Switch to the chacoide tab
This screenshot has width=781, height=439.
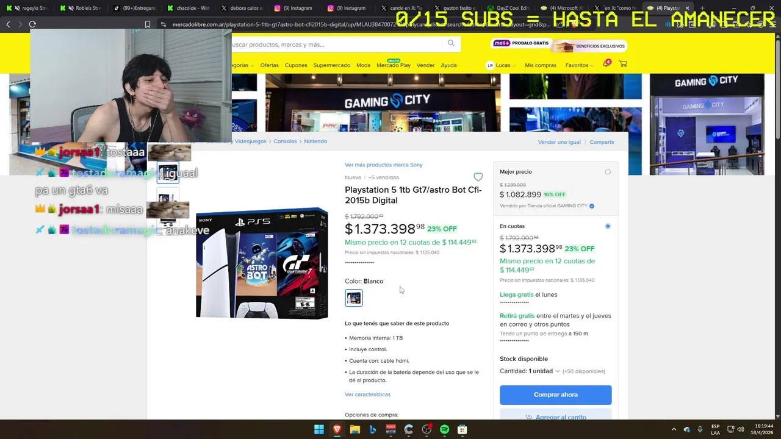tap(187, 8)
